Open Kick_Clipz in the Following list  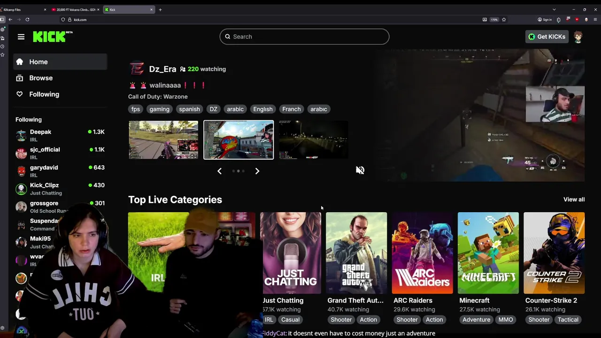pyautogui.click(x=60, y=189)
